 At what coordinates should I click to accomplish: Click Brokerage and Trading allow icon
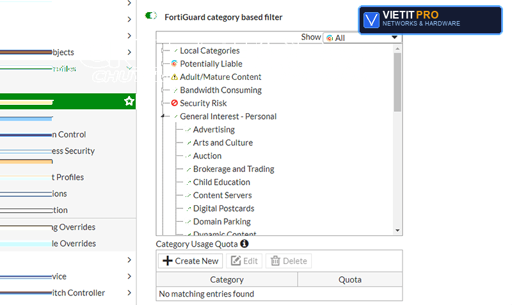click(188, 169)
